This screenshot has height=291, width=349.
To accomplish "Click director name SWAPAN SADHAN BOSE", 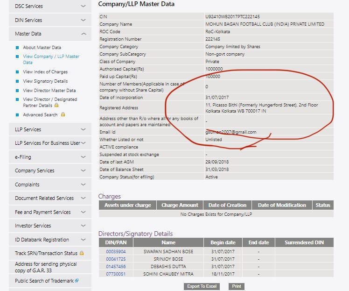I will point(168,252).
